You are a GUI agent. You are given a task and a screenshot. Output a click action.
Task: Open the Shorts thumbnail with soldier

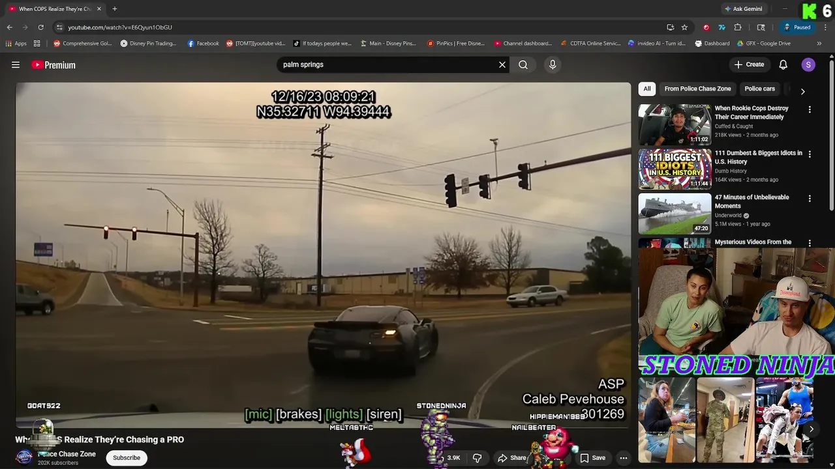(x=725, y=420)
